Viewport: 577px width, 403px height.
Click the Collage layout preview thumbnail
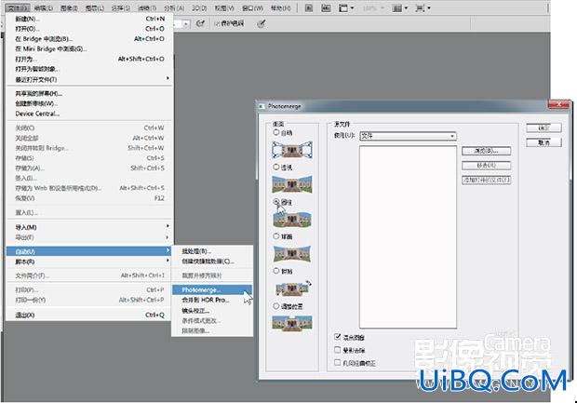[292, 289]
